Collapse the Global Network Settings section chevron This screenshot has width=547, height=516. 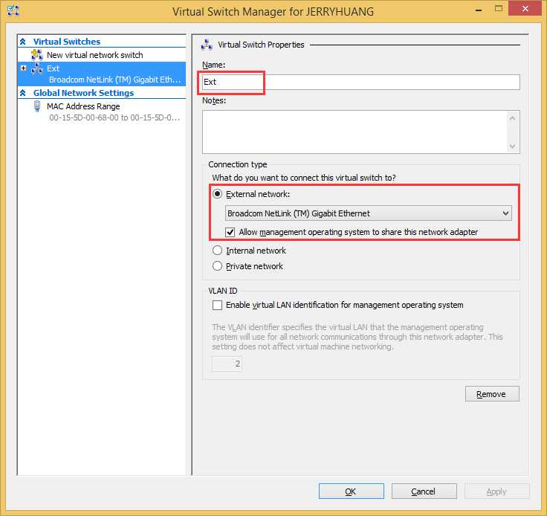coord(23,93)
